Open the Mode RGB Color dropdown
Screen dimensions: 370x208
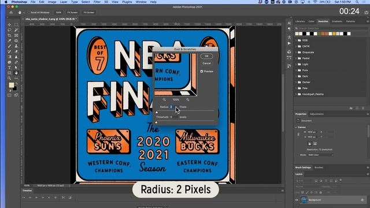click(x=320, y=155)
